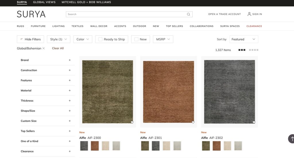Open the MSRP filter dropdown
The height and width of the screenshot is (158, 294).
coord(163,39)
